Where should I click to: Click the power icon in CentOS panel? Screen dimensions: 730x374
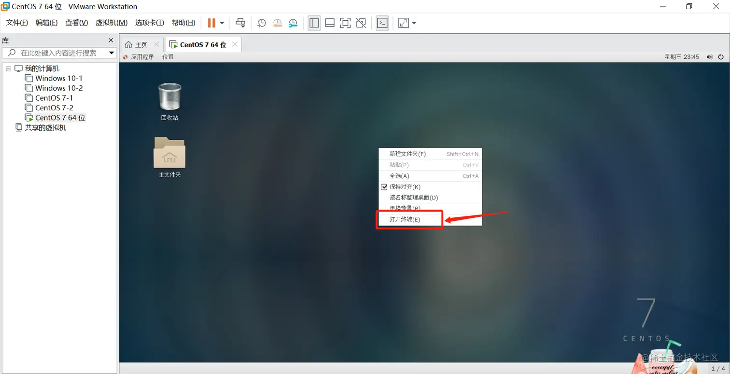click(x=721, y=57)
